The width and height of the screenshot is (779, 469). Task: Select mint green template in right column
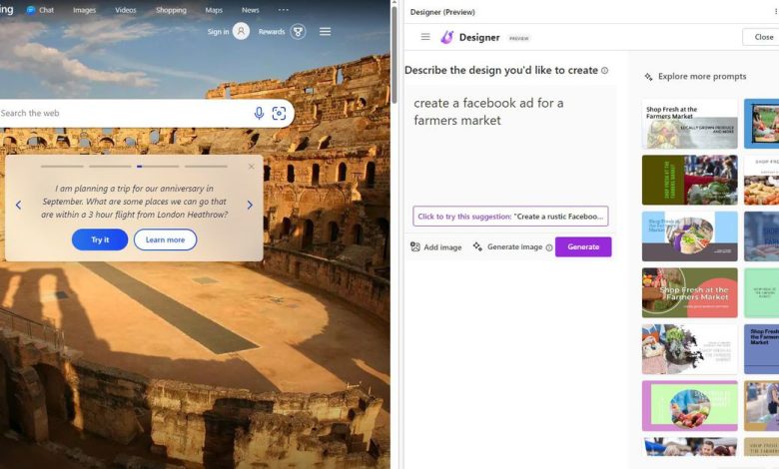[x=762, y=292]
